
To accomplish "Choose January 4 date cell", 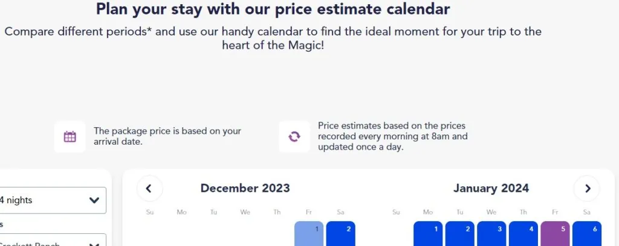I will tap(523, 234).
